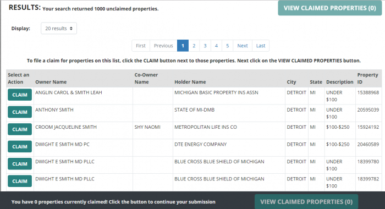385x209 pixels.
Task: Claim the Anglin Carol & Smith Leah property
Action: (x=20, y=95)
